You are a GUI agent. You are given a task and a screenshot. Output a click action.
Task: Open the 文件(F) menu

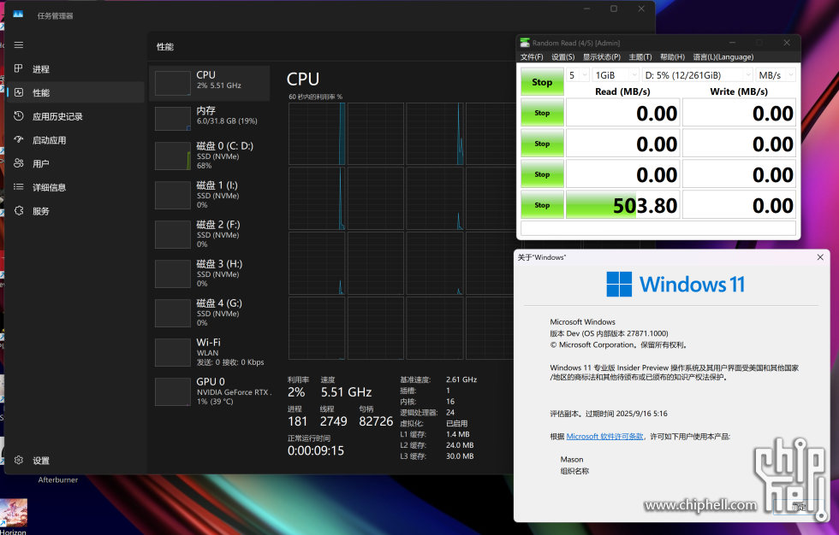pos(532,57)
